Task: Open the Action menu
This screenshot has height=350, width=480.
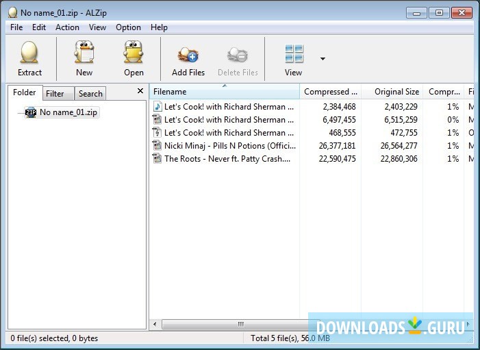Action: coord(67,27)
